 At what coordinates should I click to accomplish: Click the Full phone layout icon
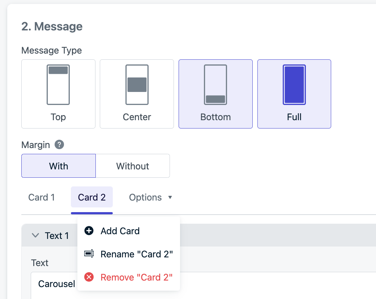click(x=294, y=85)
